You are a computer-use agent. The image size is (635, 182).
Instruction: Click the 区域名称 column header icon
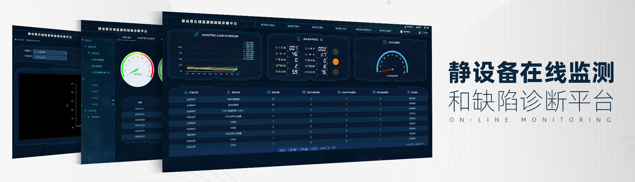(x=186, y=92)
